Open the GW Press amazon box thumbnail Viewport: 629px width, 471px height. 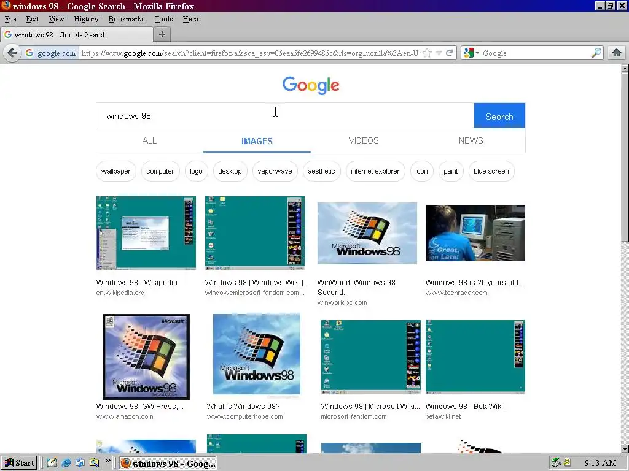point(146,357)
